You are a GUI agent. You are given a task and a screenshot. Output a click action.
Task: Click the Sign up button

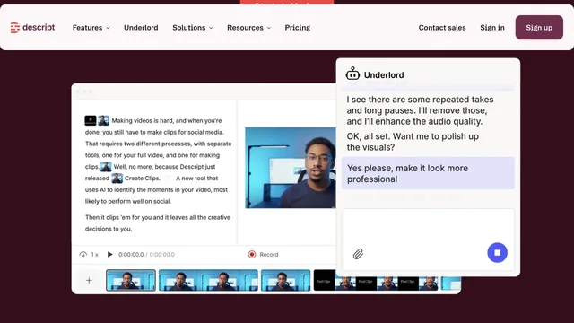(x=539, y=28)
